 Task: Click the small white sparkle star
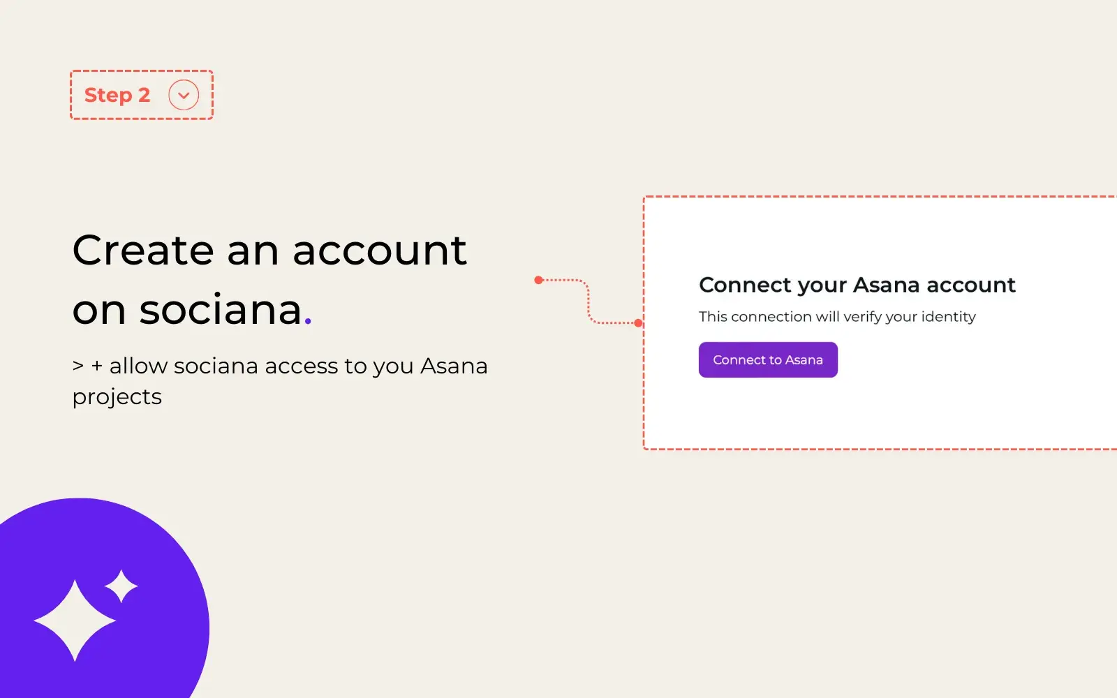(x=121, y=586)
